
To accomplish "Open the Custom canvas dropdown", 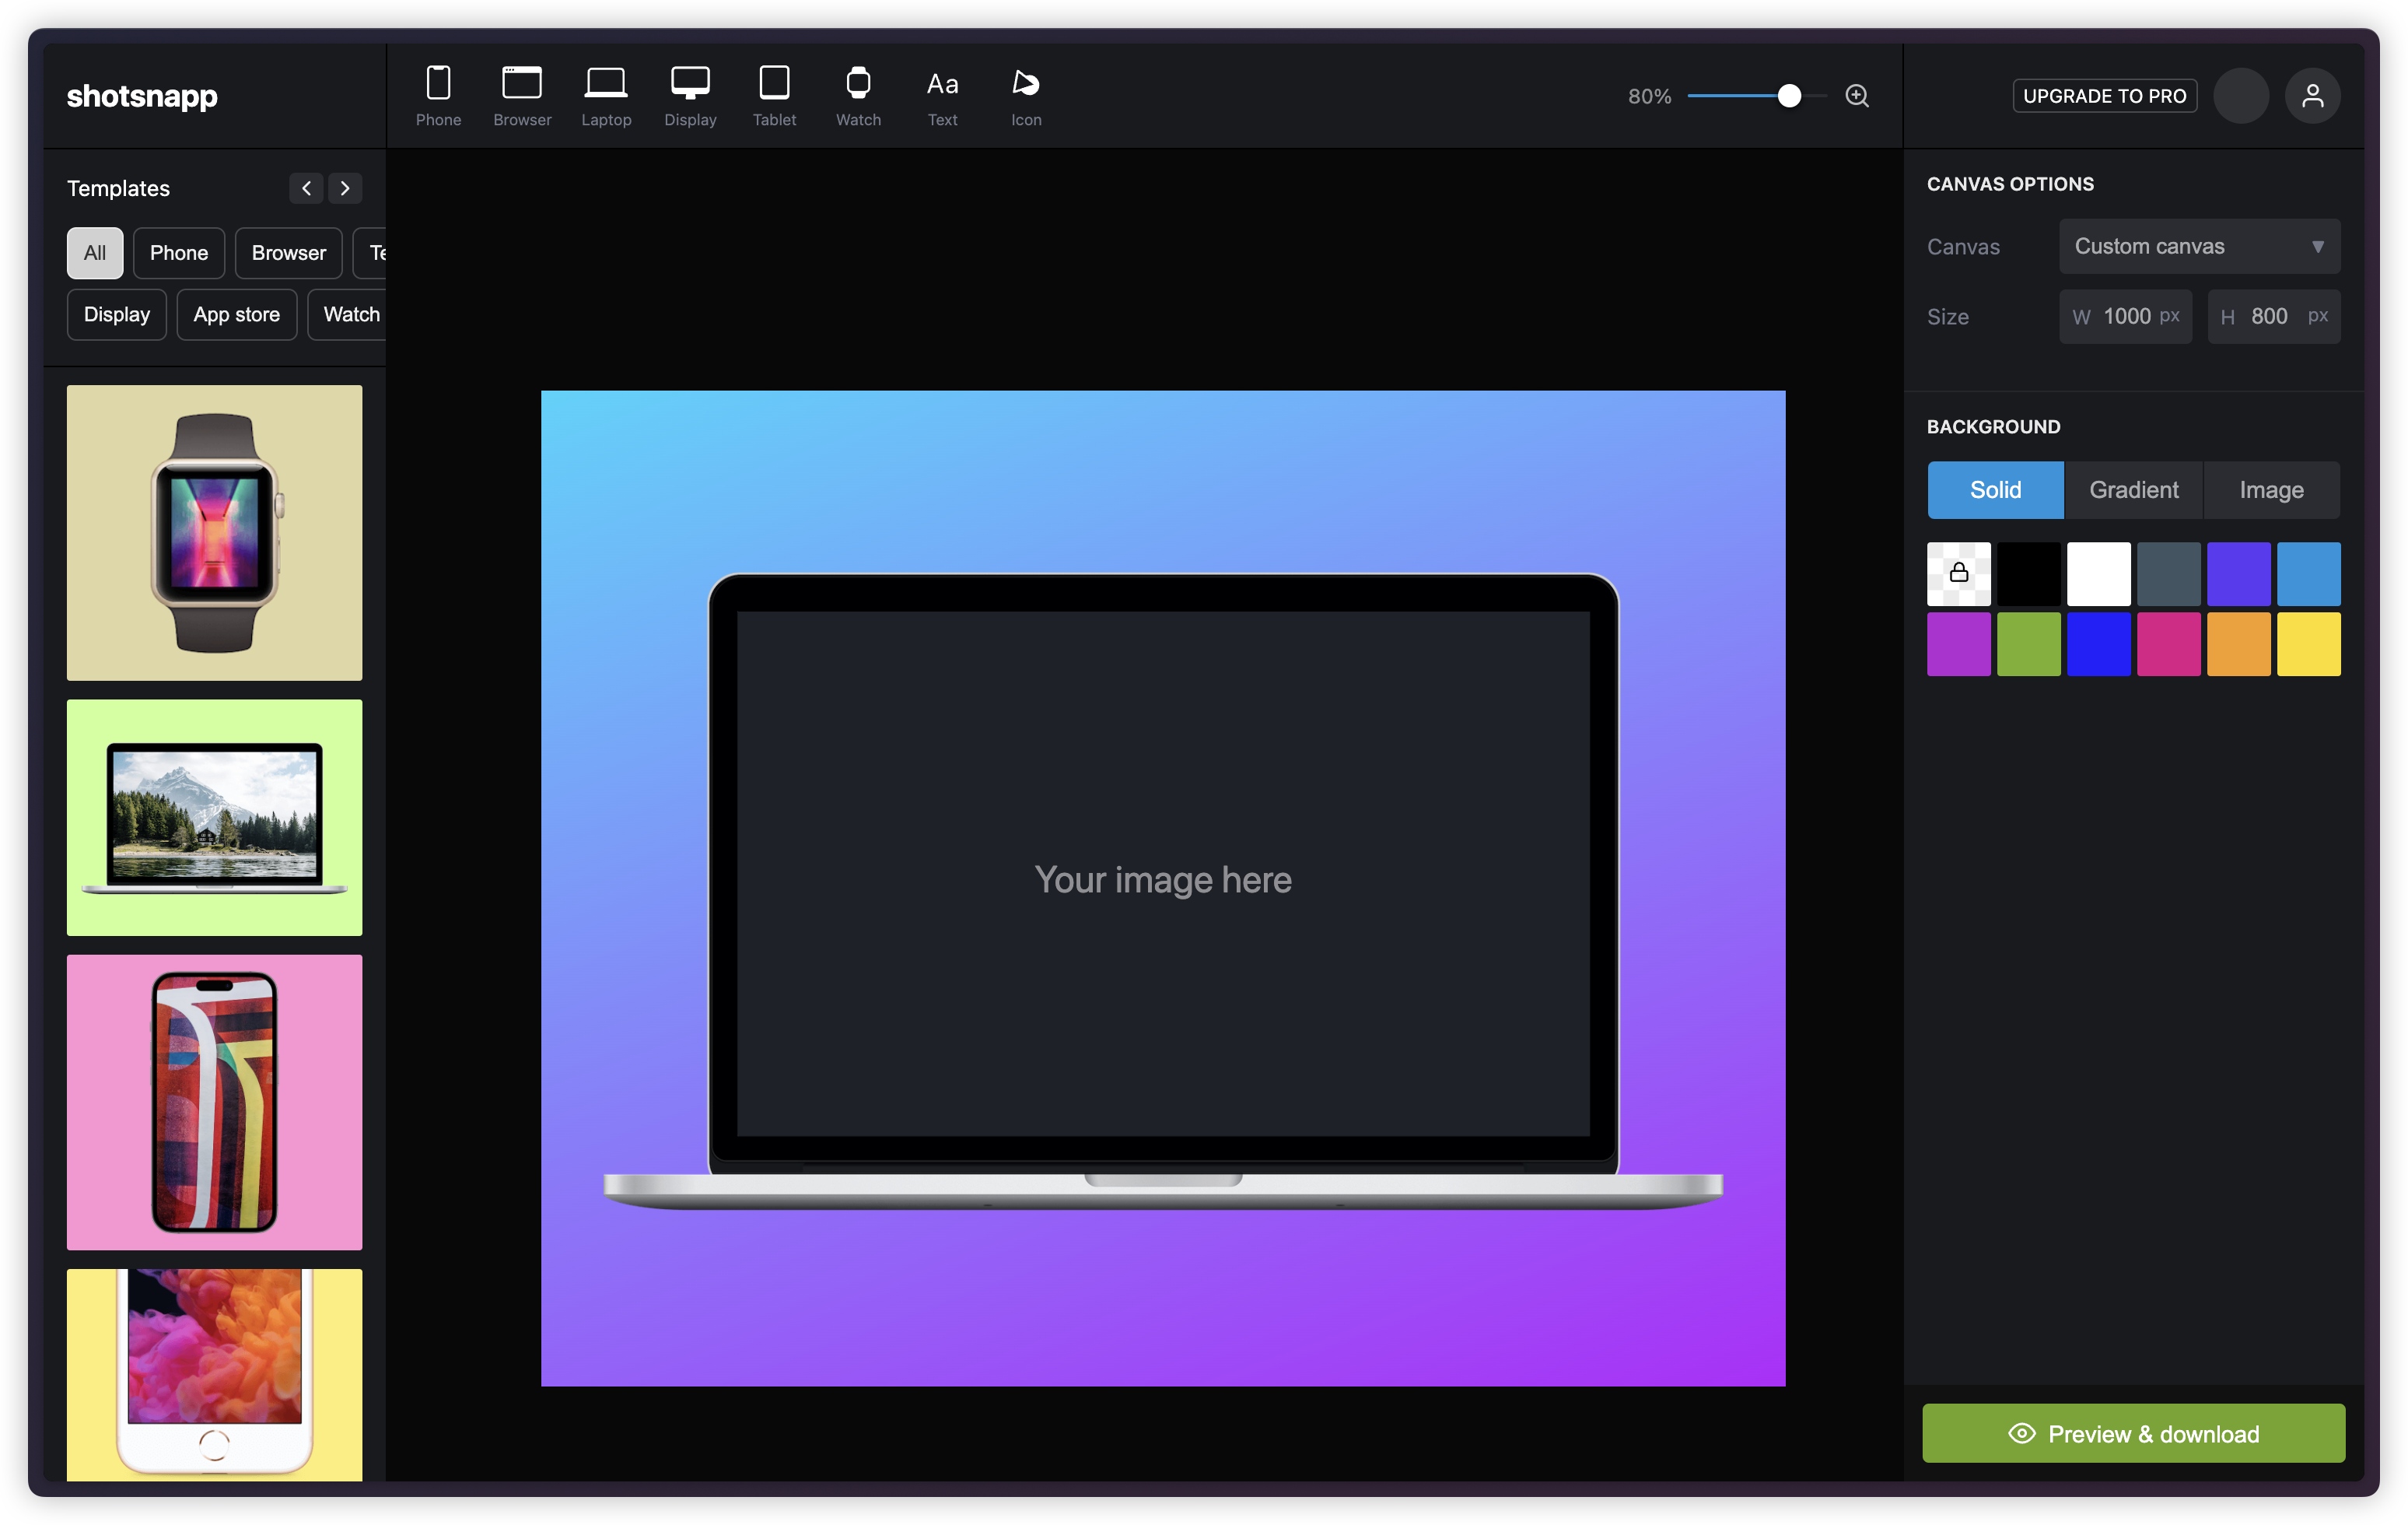I will [2199, 246].
